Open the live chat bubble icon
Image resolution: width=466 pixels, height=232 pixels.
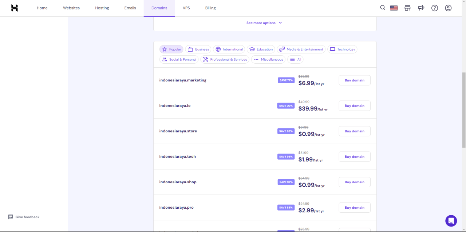point(451,221)
